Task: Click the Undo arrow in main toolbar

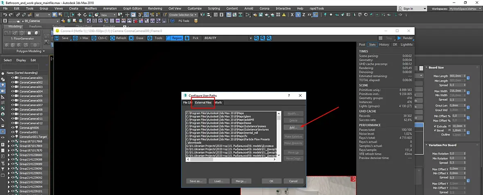Action: pyautogui.click(x=5, y=14)
